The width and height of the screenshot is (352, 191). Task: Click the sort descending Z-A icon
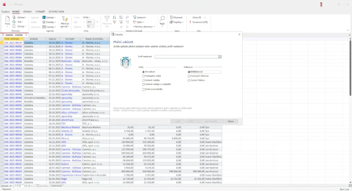tap(121, 17)
